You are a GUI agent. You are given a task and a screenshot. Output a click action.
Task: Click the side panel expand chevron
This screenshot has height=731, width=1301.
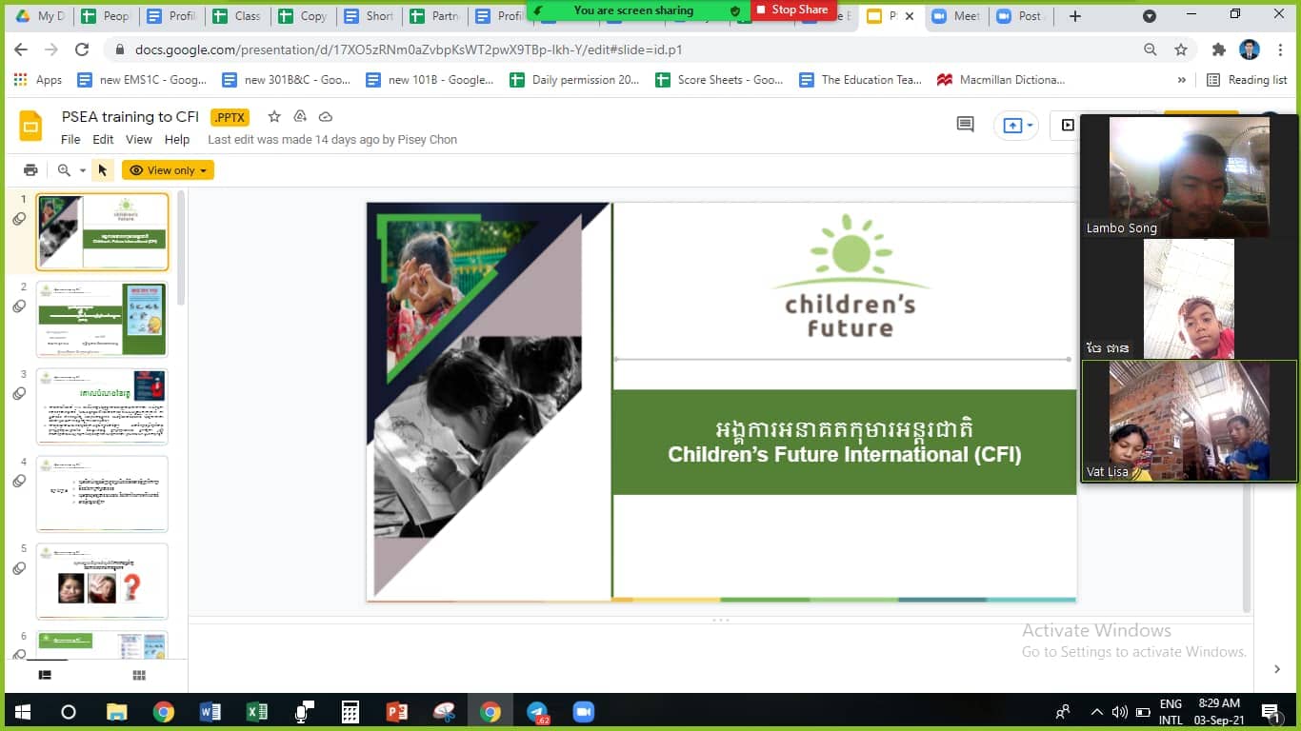[x=1277, y=669]
